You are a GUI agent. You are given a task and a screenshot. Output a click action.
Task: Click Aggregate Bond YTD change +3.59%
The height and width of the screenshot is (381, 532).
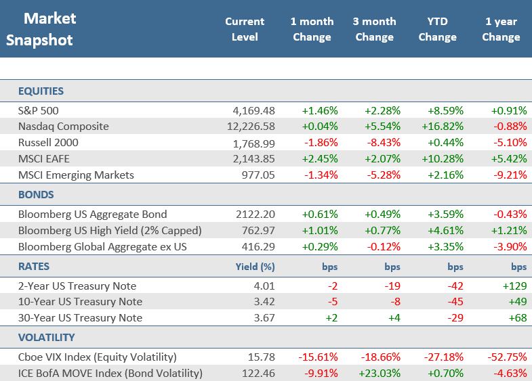click(445, 215)
